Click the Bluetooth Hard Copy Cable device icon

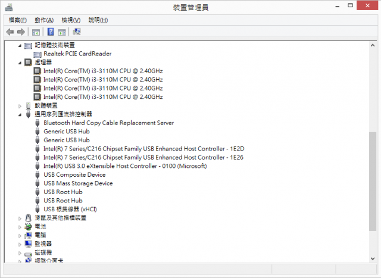38,123
